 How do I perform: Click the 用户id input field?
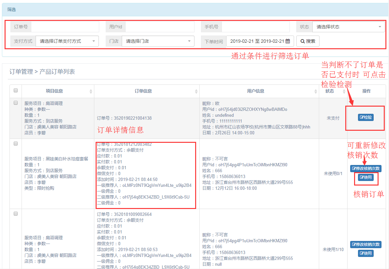[x=160, y=27]
